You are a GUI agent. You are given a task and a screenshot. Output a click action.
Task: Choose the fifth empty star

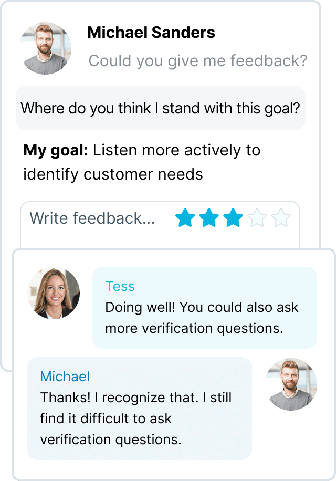[x=281, y=218]
